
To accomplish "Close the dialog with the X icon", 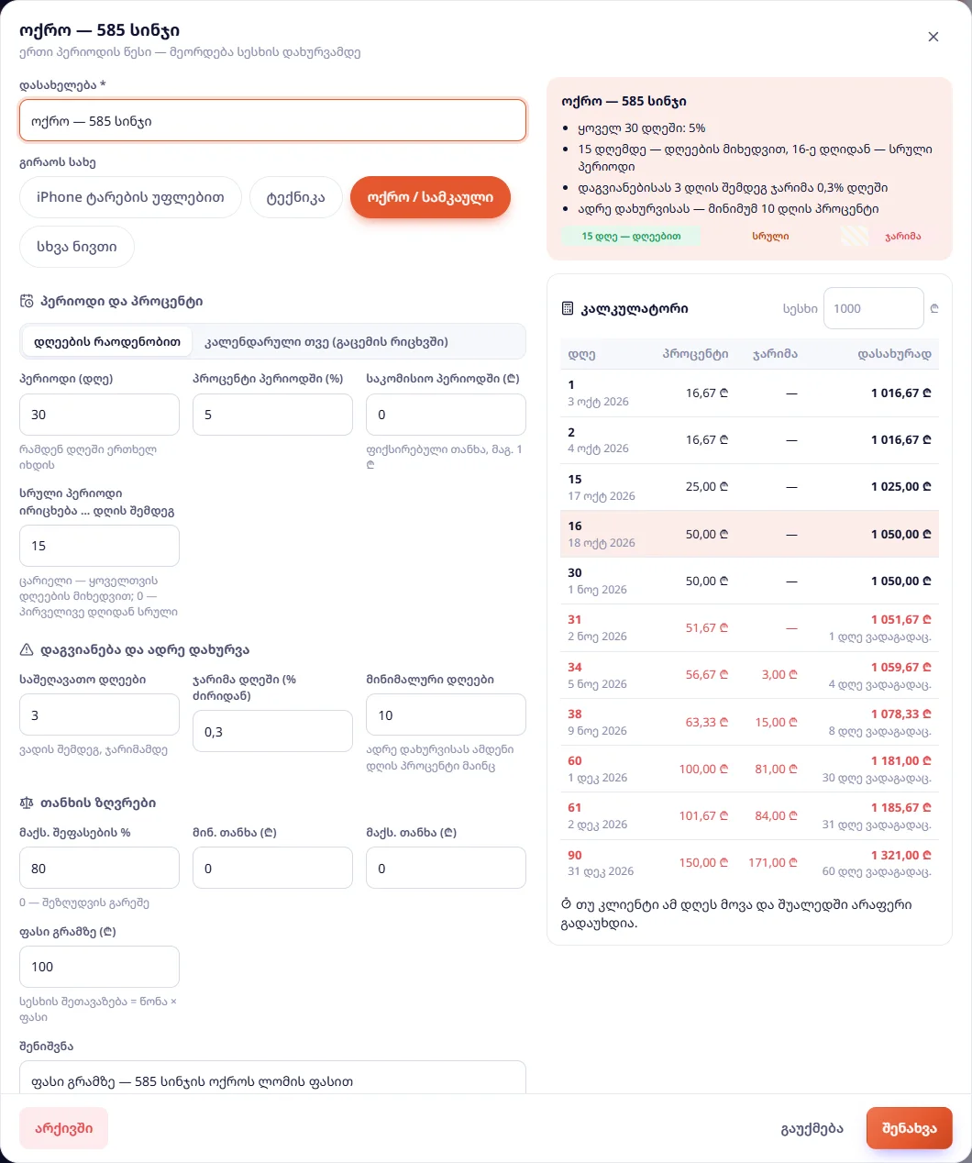I will (933, 37).
